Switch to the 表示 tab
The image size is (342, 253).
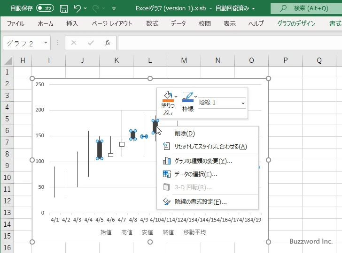[x=229, y=23]
